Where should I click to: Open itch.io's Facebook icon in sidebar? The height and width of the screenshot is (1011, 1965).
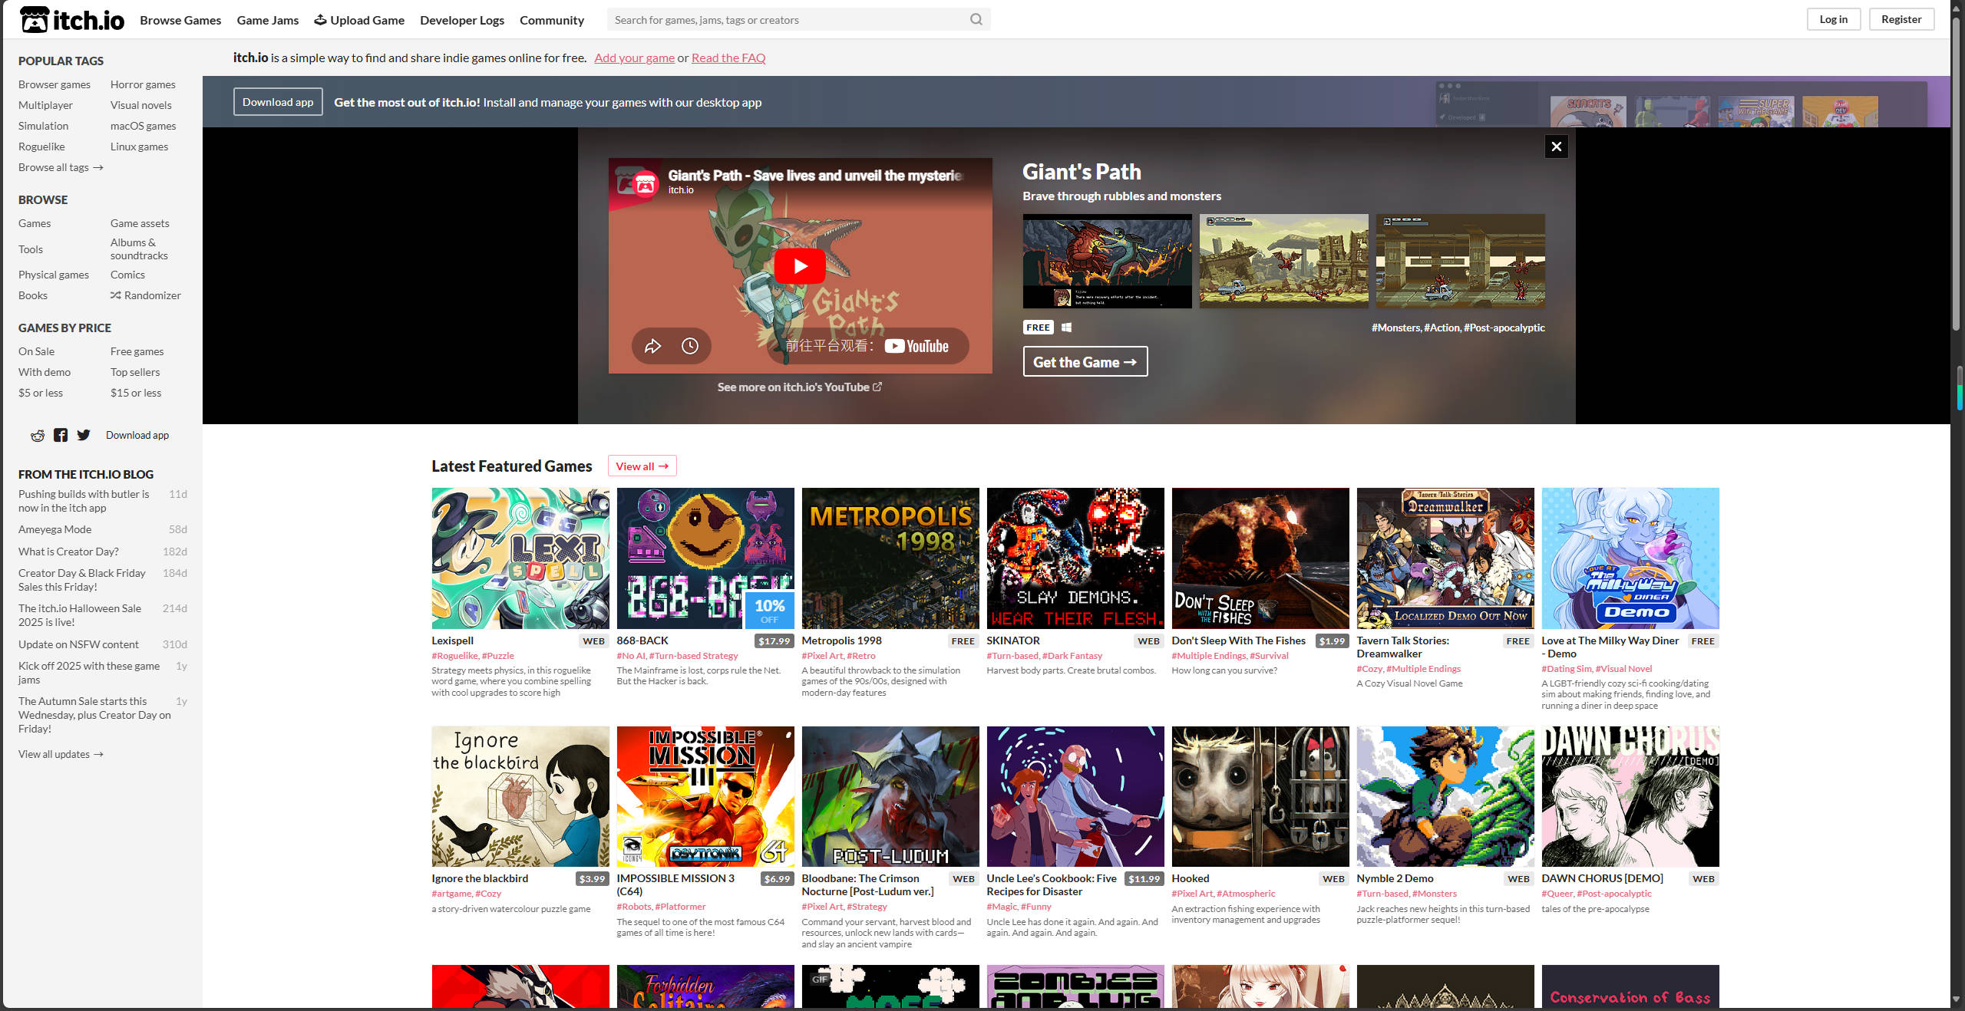point(61,436)
